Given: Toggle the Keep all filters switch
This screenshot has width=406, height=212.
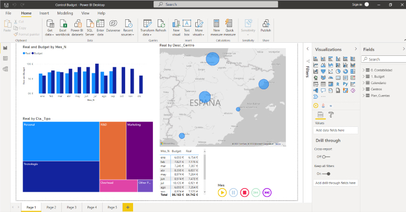Looking at the screenshot, I should click(326, 174).
